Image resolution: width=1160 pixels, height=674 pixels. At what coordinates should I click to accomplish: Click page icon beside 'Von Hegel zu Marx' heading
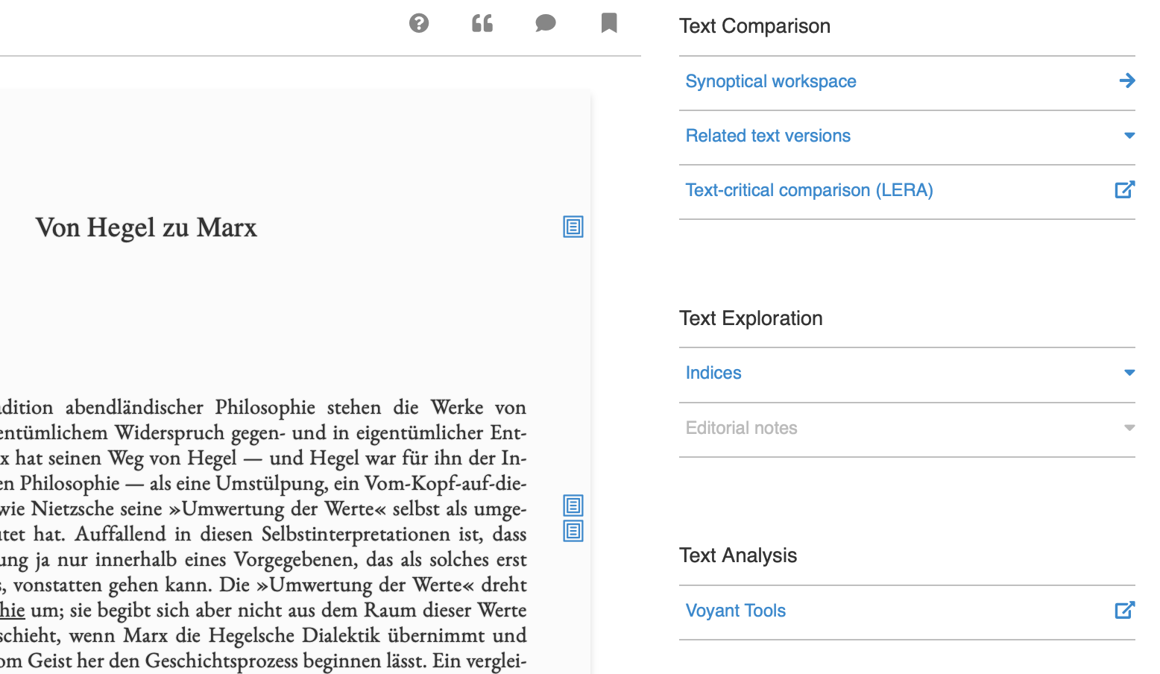[x=573, y=227]
